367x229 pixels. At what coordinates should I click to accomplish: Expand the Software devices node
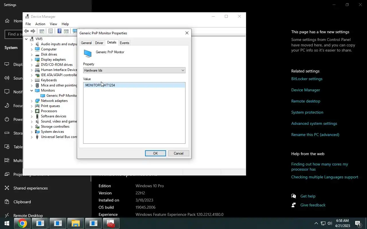32,116
